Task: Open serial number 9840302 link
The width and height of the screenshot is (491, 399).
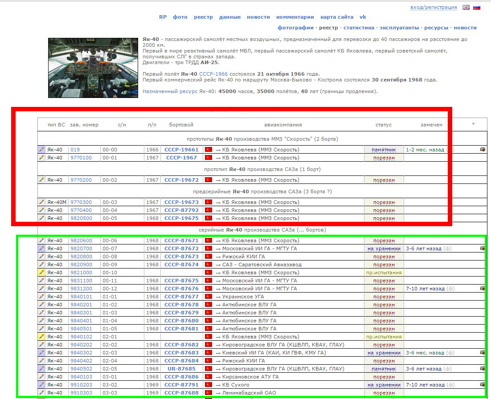Action: tap(81, 353)
